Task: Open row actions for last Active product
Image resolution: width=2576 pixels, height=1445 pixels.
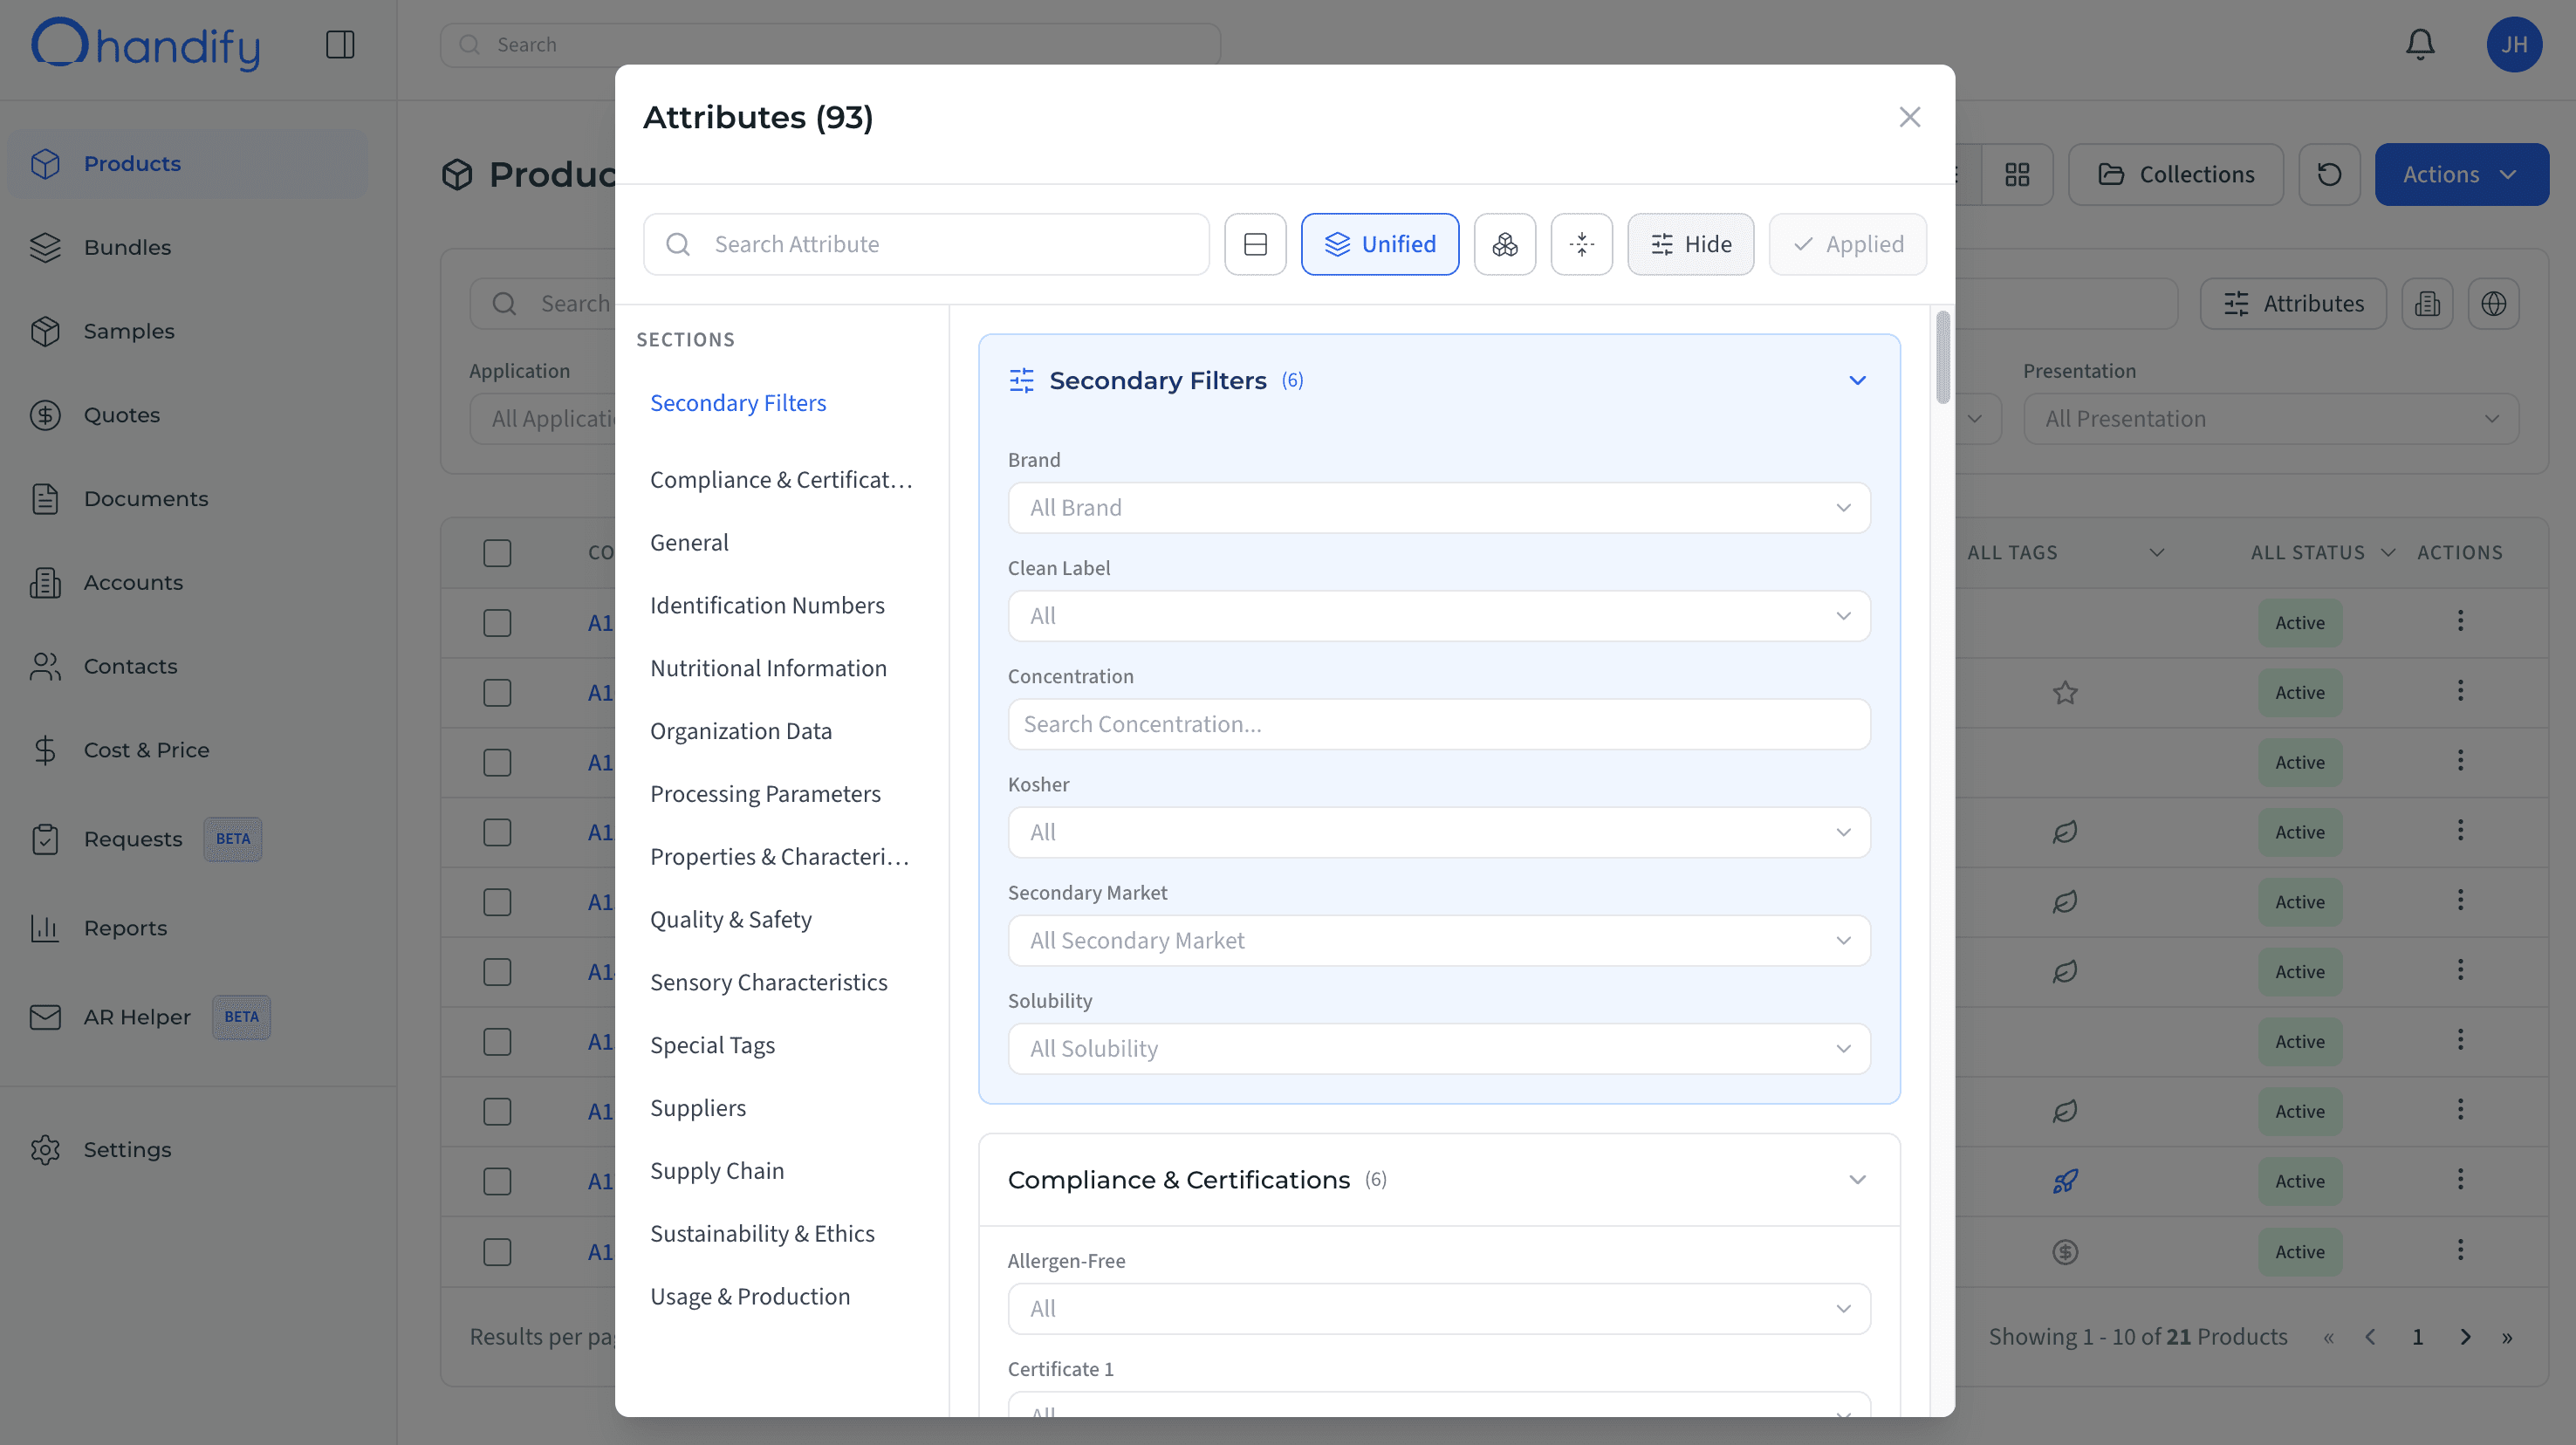Action: click(x=2460, y=1250)
